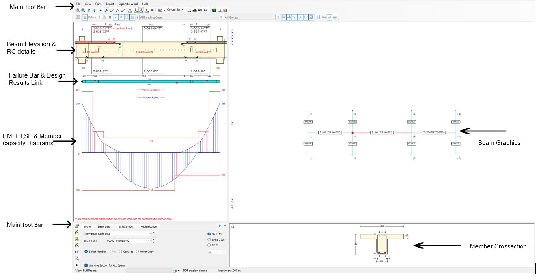Switch to the Beam Data tab
The height and width of the screenshot is (280, 537).
tap(104, 226)
